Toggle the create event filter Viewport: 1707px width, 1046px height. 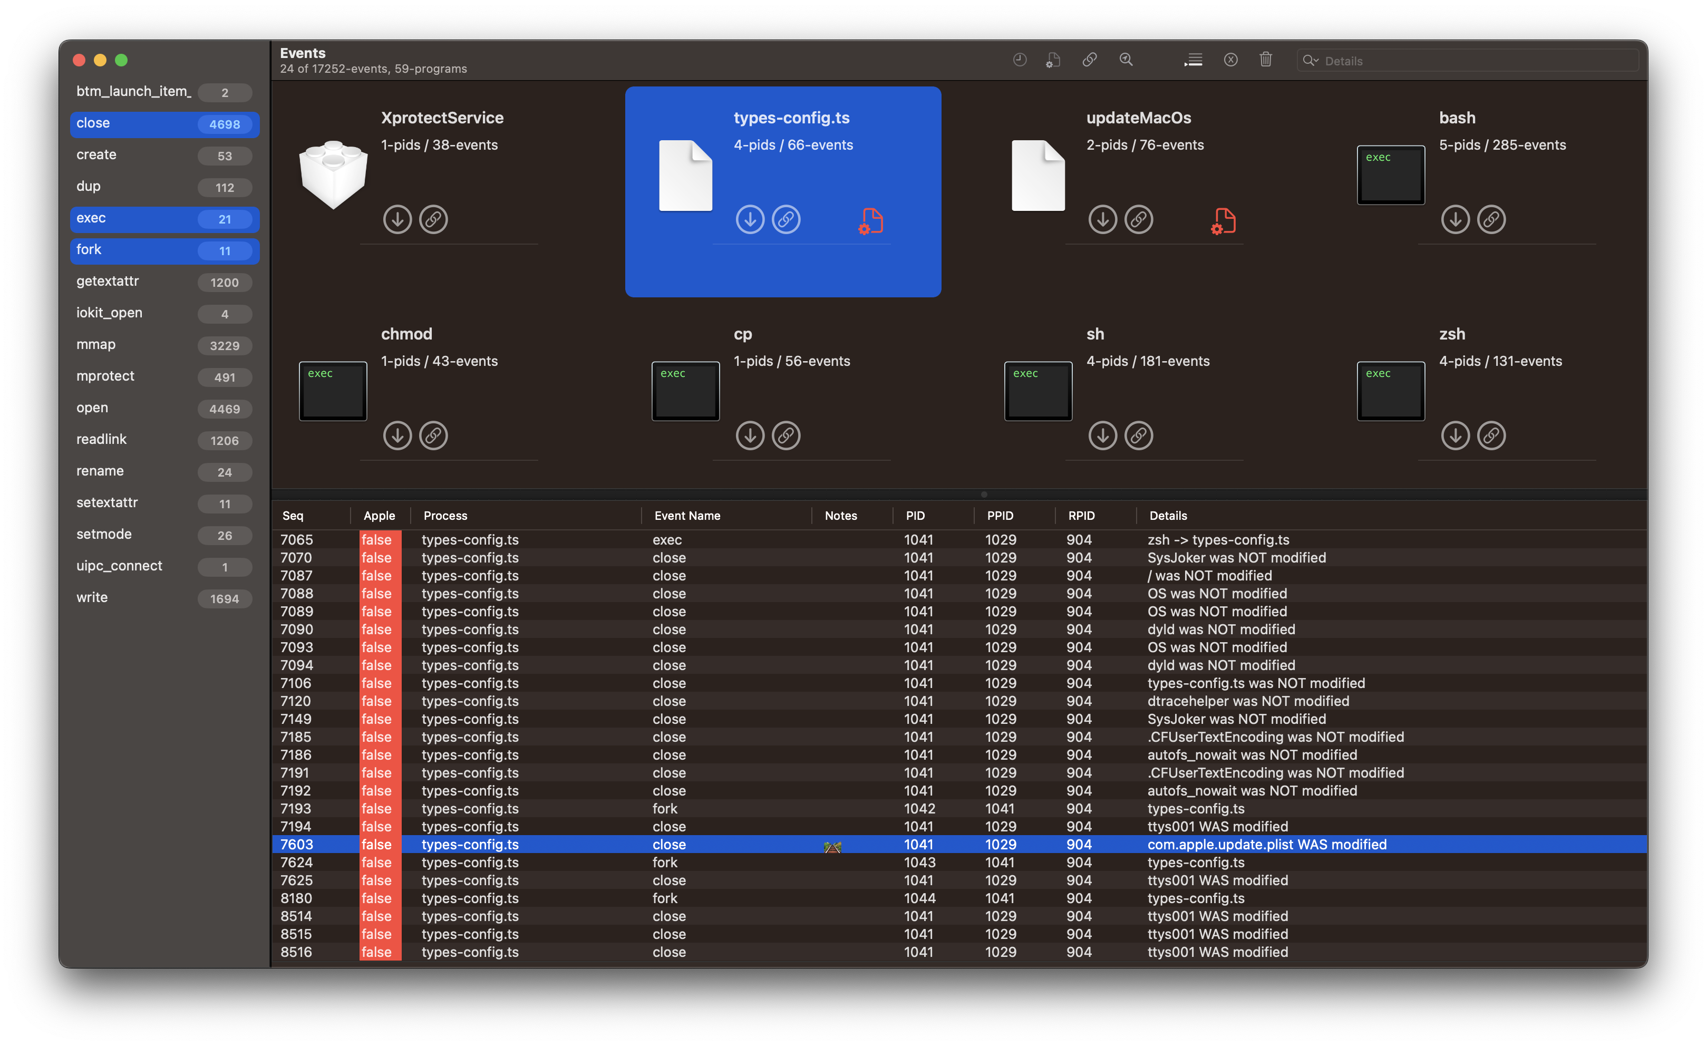[x=165, y=155]
